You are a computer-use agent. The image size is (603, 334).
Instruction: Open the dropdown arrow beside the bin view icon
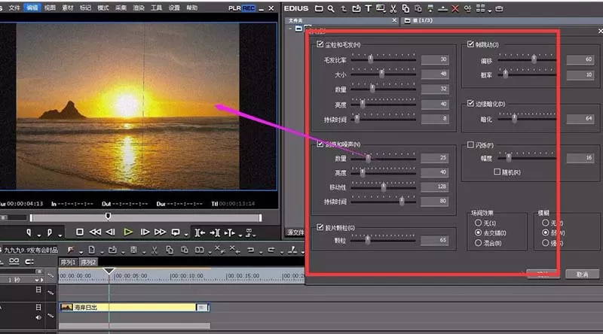point(489,11)
